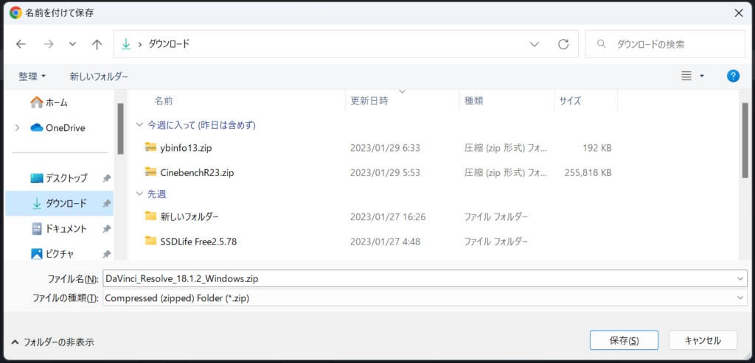Select CinebenchR23.zip in the file list
Viewport: 755px width, 363px height.
click(197, 172)
